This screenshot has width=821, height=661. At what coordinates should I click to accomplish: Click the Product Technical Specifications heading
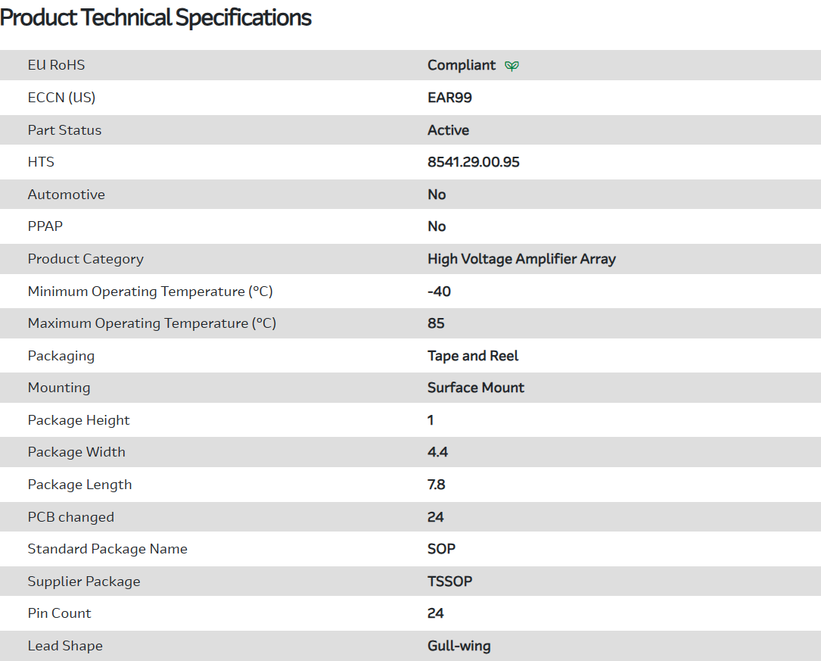(x=156, y=17)
